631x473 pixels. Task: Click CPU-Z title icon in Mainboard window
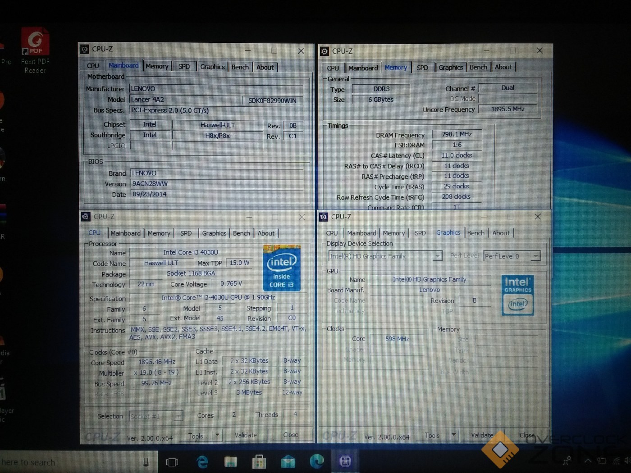[x=85, y=49]
